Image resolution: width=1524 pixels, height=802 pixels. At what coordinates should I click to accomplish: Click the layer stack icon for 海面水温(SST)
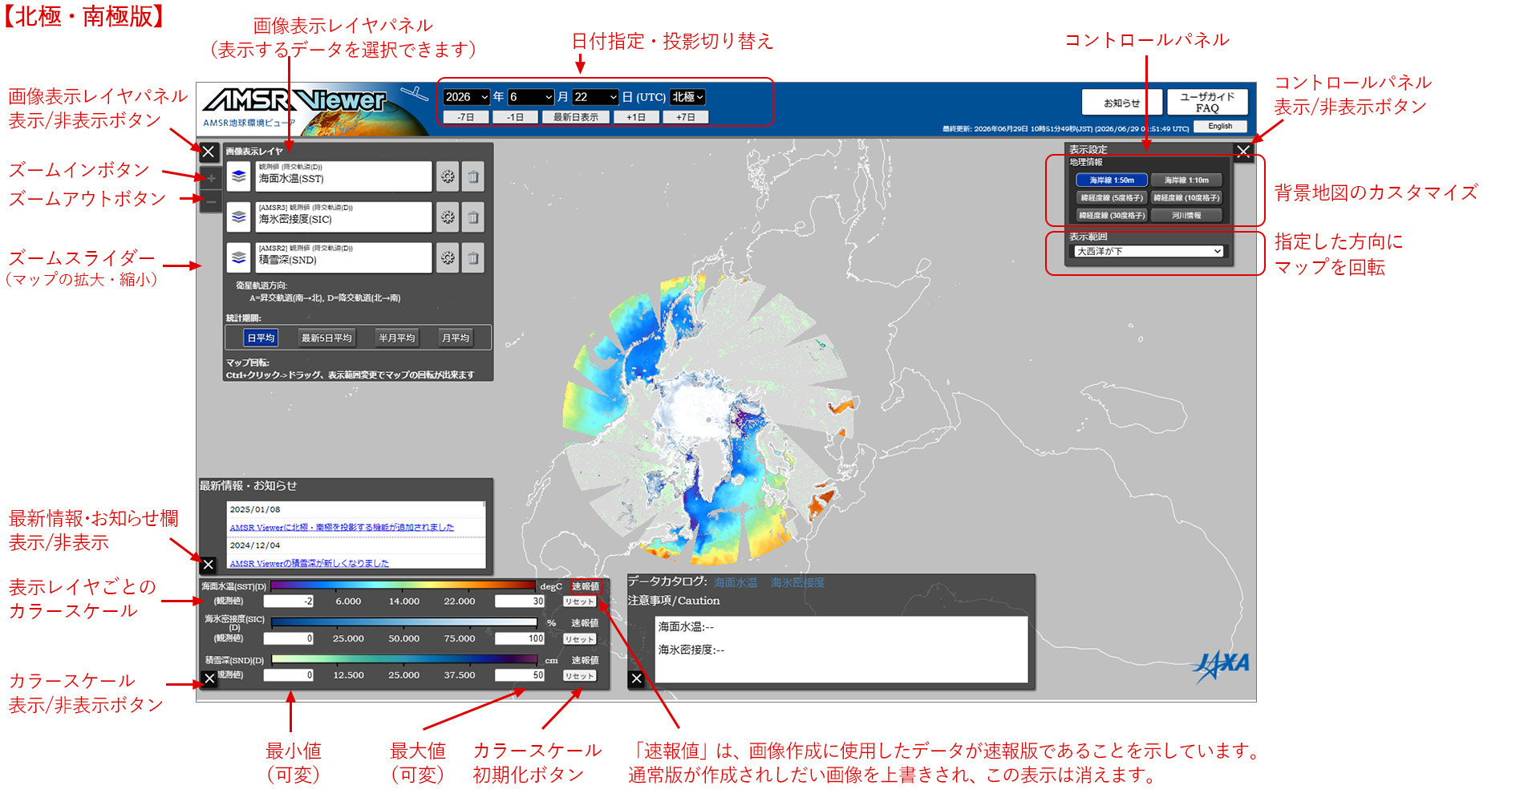[x=239, y=176]
